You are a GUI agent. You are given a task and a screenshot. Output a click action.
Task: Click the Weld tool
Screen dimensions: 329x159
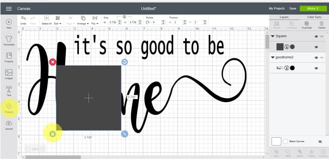pos(288,153)
